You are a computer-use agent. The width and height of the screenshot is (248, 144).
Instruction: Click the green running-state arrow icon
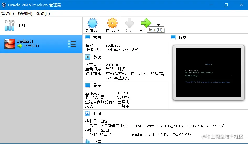(20, 46)
